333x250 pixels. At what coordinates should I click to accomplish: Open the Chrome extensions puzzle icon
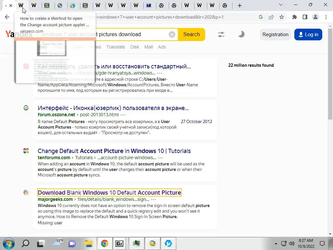click(x=295, y=17)
